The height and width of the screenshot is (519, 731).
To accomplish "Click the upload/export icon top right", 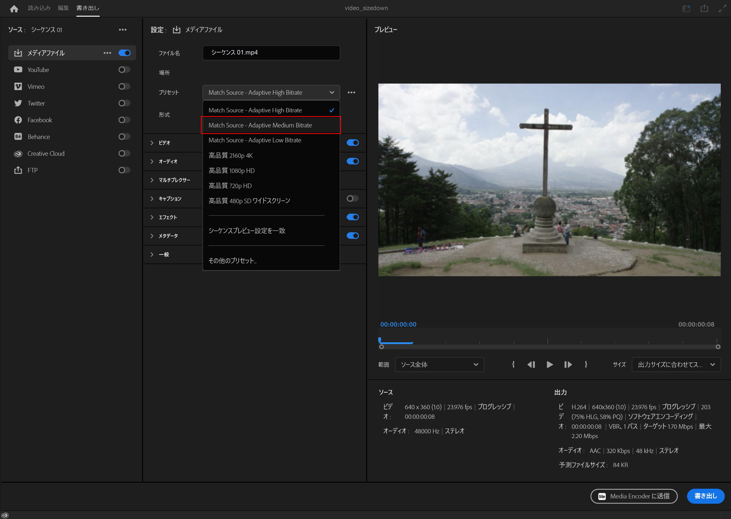I will 705,8.
